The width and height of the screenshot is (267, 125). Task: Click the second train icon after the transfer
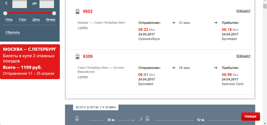148,118
